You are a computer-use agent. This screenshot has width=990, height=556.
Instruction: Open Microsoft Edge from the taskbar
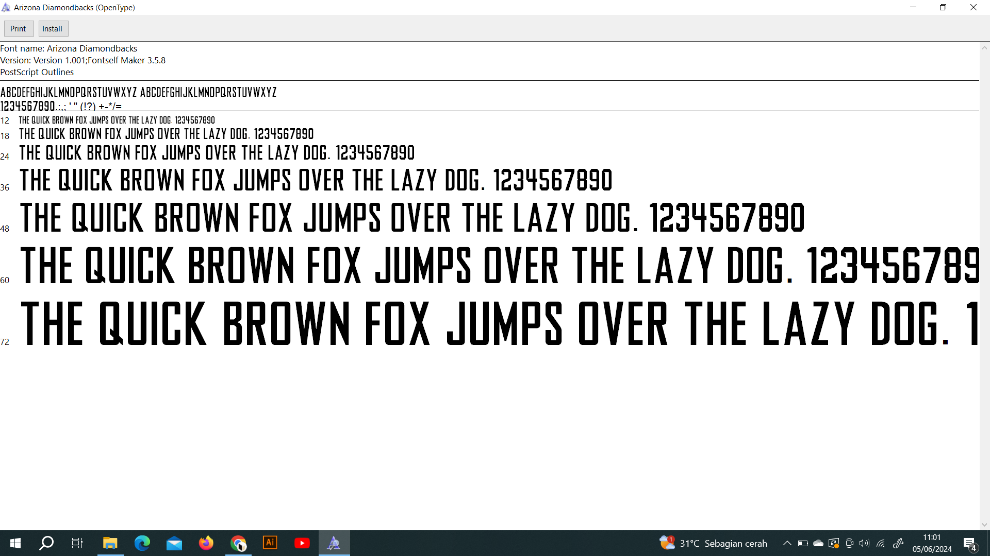point(142,543)
